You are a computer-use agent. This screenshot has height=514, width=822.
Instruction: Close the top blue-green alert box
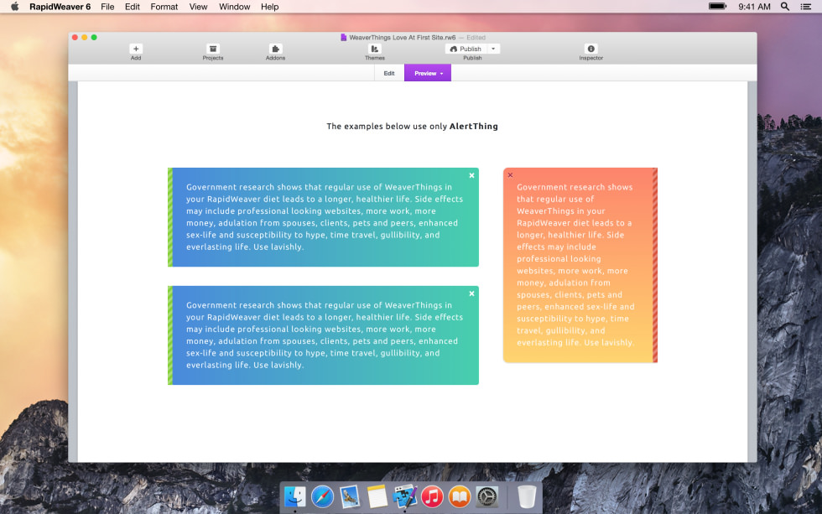pyautogui.click(x=471, y=175)
